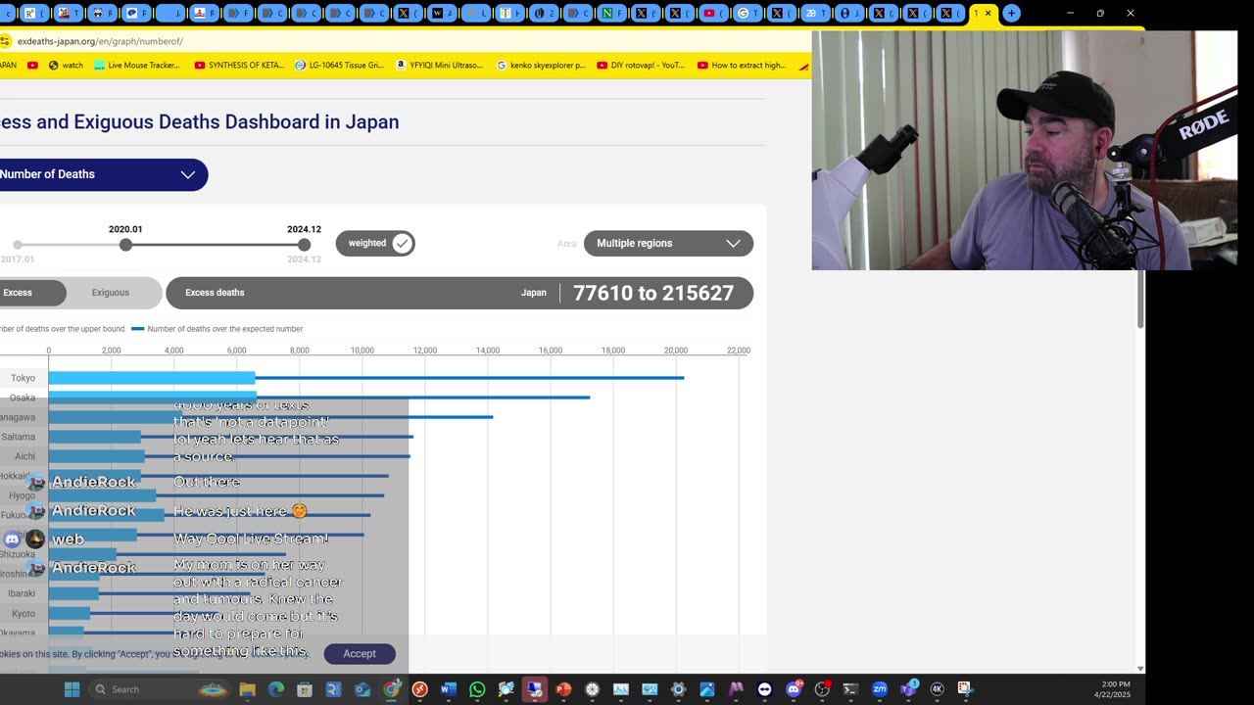This screenshot has height=705, width=1254.
Task: Open 'LG-10645 Tissue Gri...' bookmark
Action: pyautogui.click(x=341, y=66)
